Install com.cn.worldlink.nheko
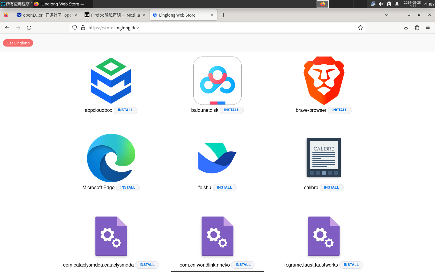Screen dimensions: 435x272 pyautogui.click(x=243, y=265)
